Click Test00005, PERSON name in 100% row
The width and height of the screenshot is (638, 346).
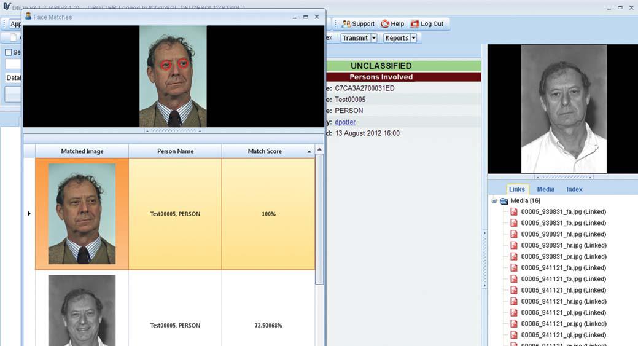tap(175, 214)
